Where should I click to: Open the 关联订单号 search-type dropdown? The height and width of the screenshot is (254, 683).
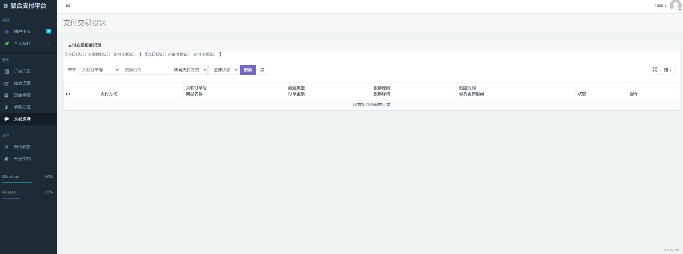98,70
